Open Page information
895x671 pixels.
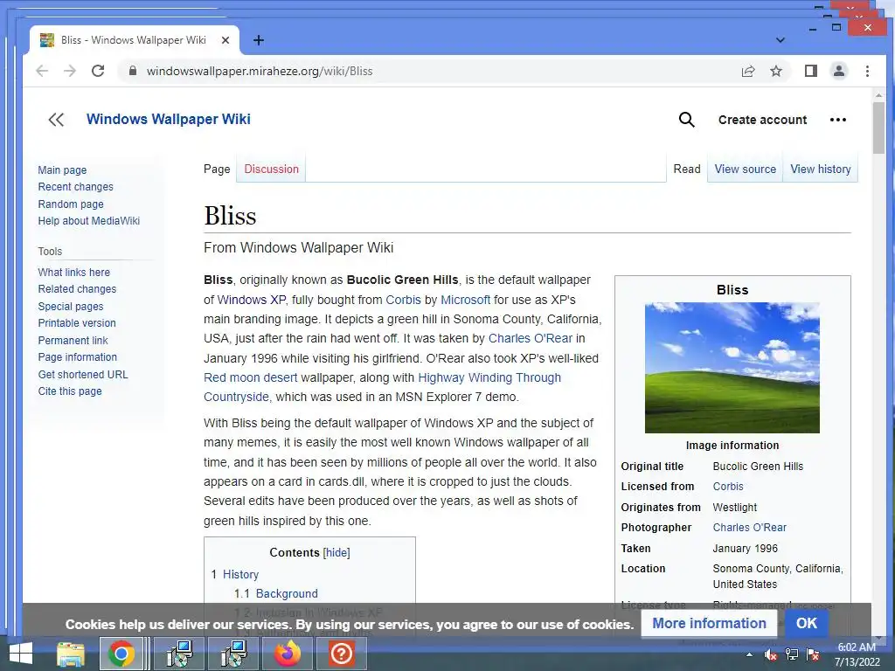coord(77,357)
